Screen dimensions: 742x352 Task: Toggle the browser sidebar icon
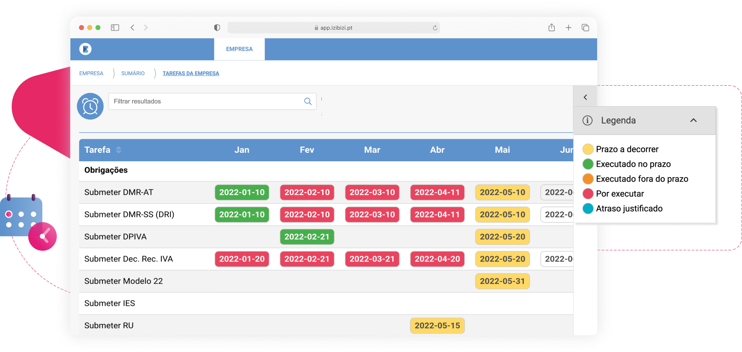point(115,28)
